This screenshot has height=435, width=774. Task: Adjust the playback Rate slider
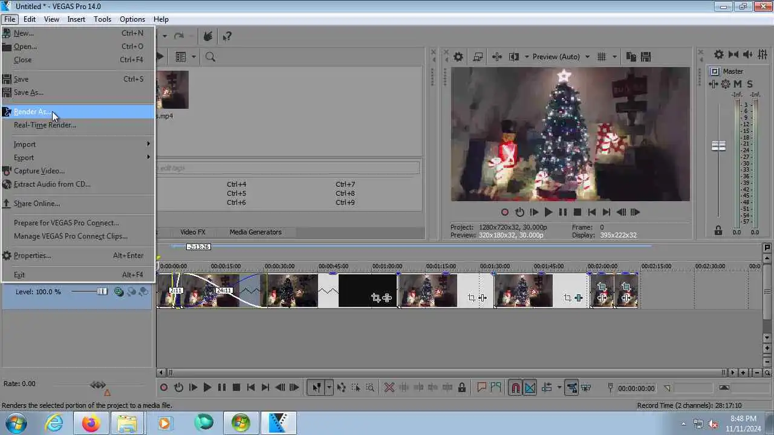pos(98,385)
